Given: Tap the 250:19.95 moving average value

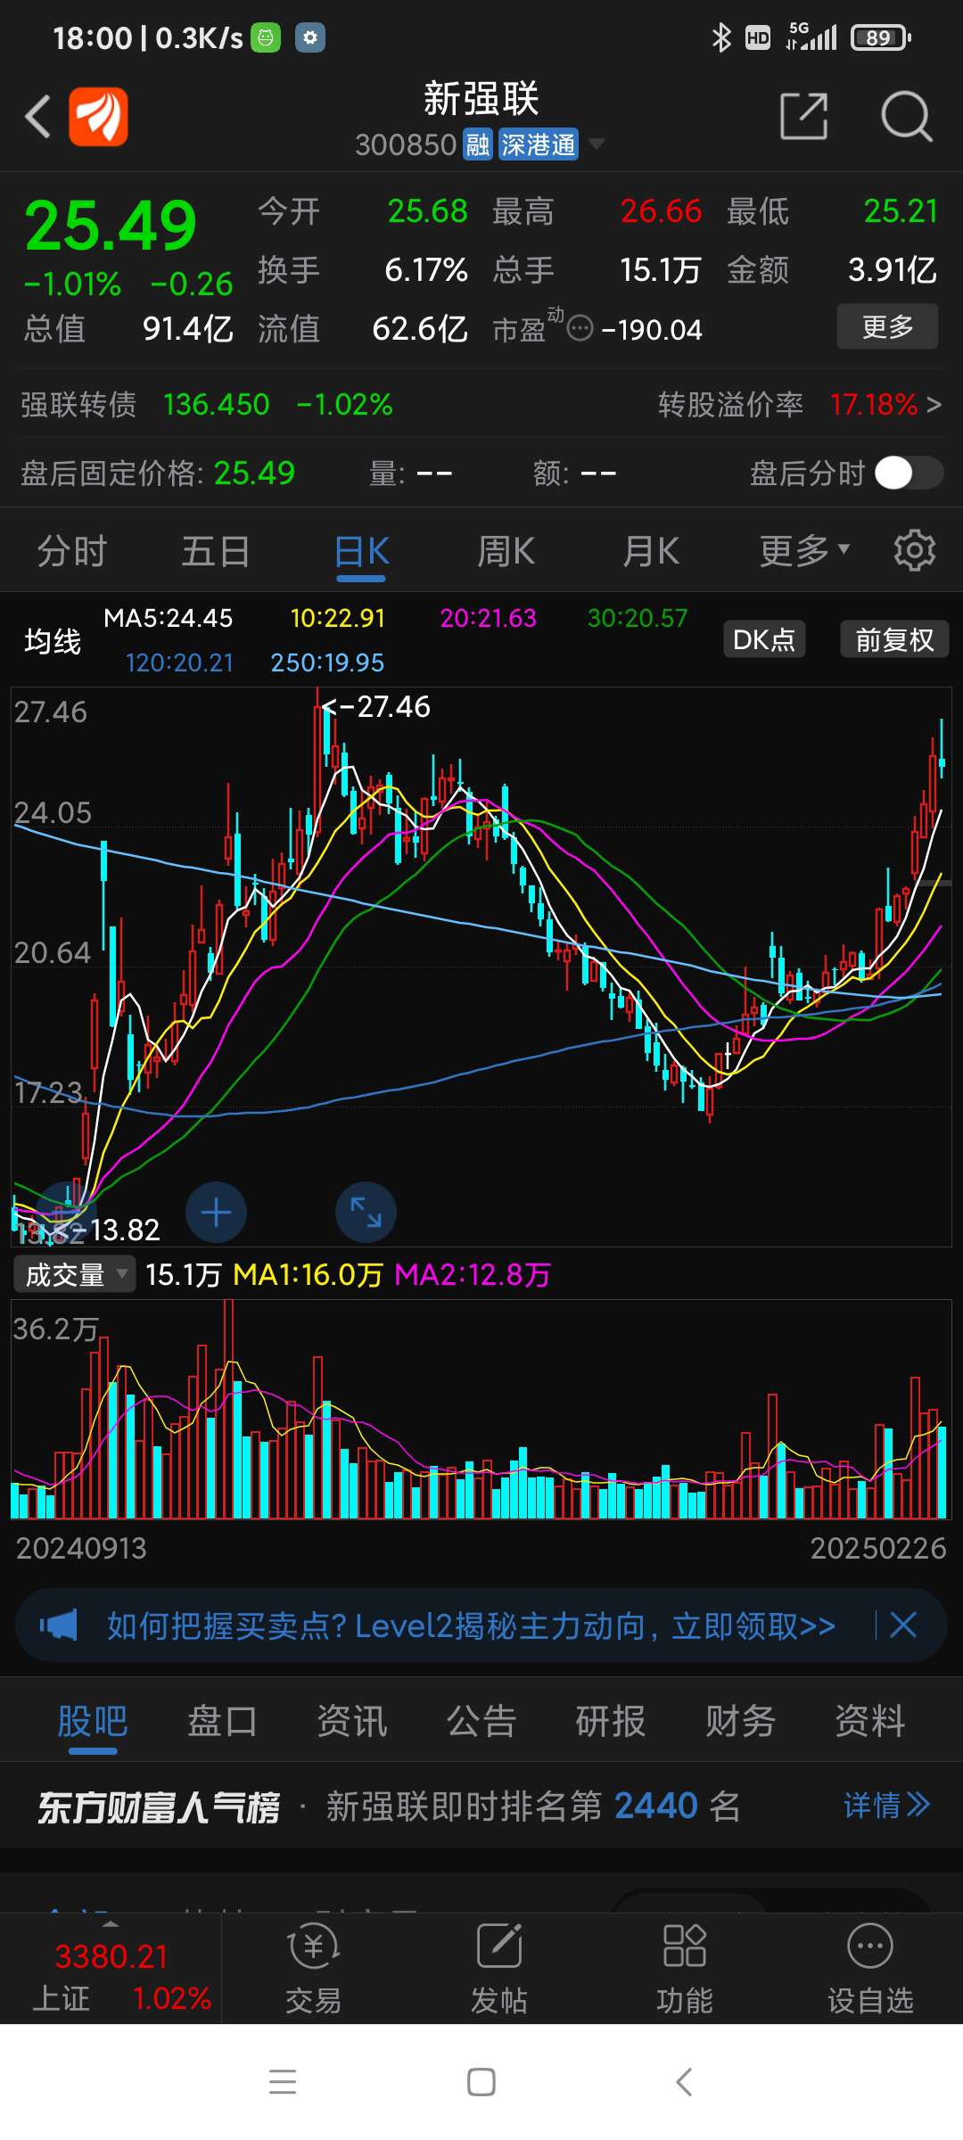Looking at the screenshot, I should pos(327,663).
